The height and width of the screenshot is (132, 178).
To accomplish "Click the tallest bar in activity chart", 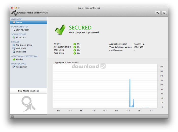I will point(130,93).
